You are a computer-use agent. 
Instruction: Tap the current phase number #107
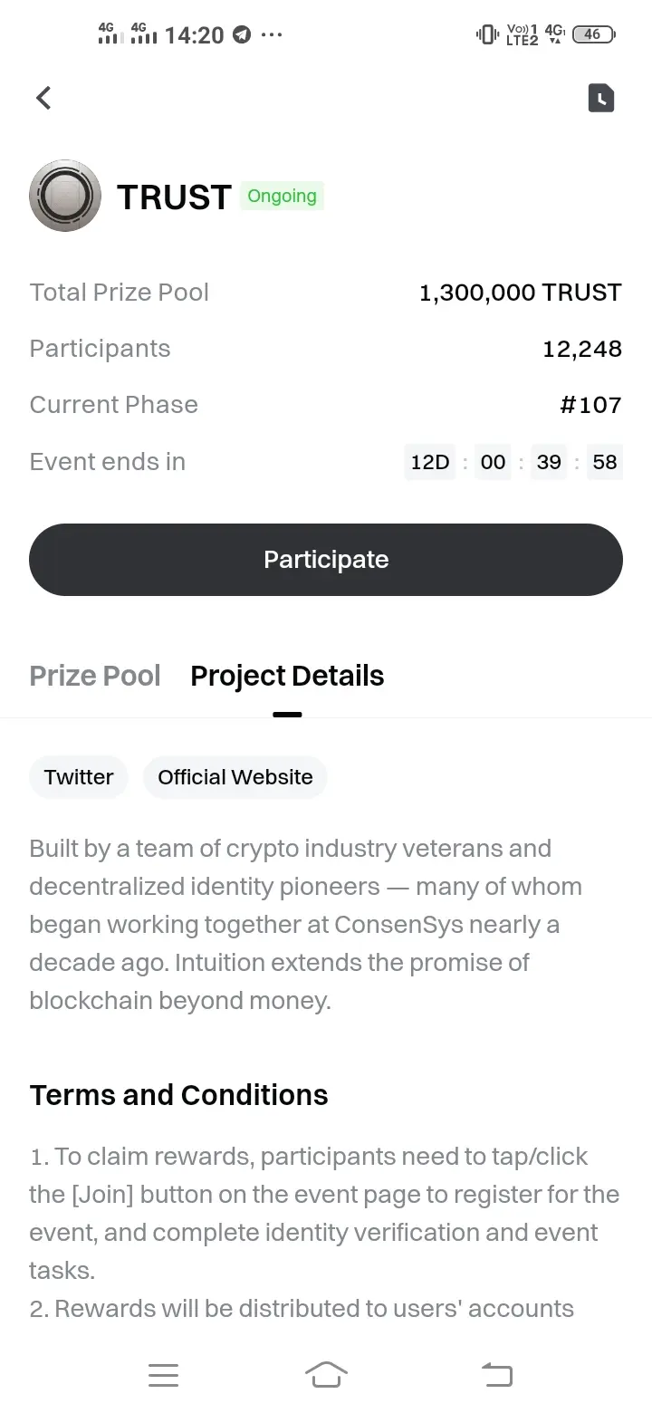point(590,405)
